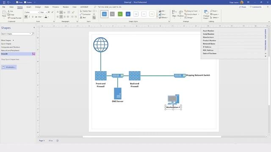Apply the green shape style swatch
Screen dimensions: 271x152
(120, 14)
